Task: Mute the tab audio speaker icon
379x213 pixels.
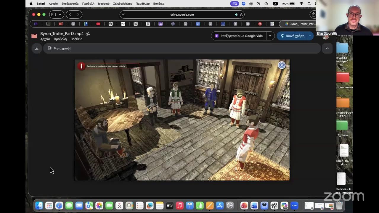Action: coord(236,14)
